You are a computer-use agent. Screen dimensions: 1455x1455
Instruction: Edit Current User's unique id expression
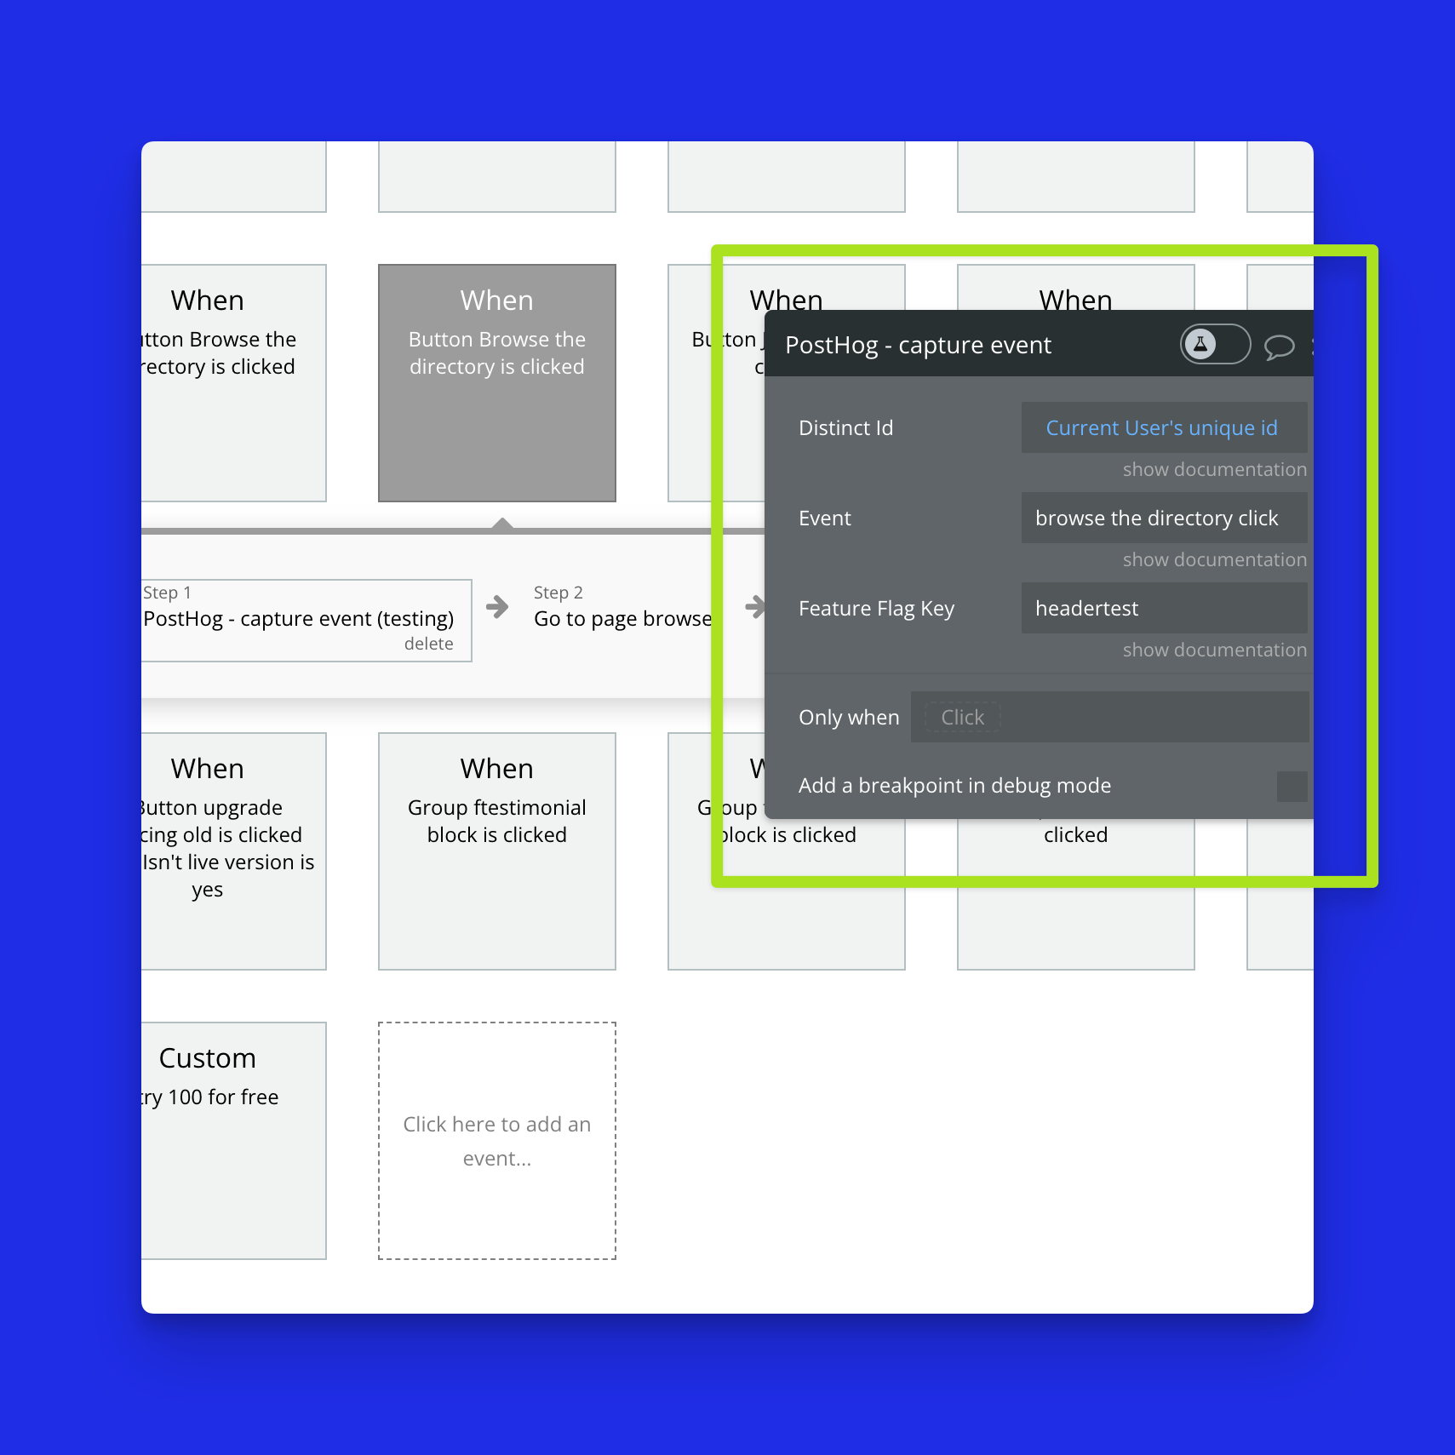1161,428
